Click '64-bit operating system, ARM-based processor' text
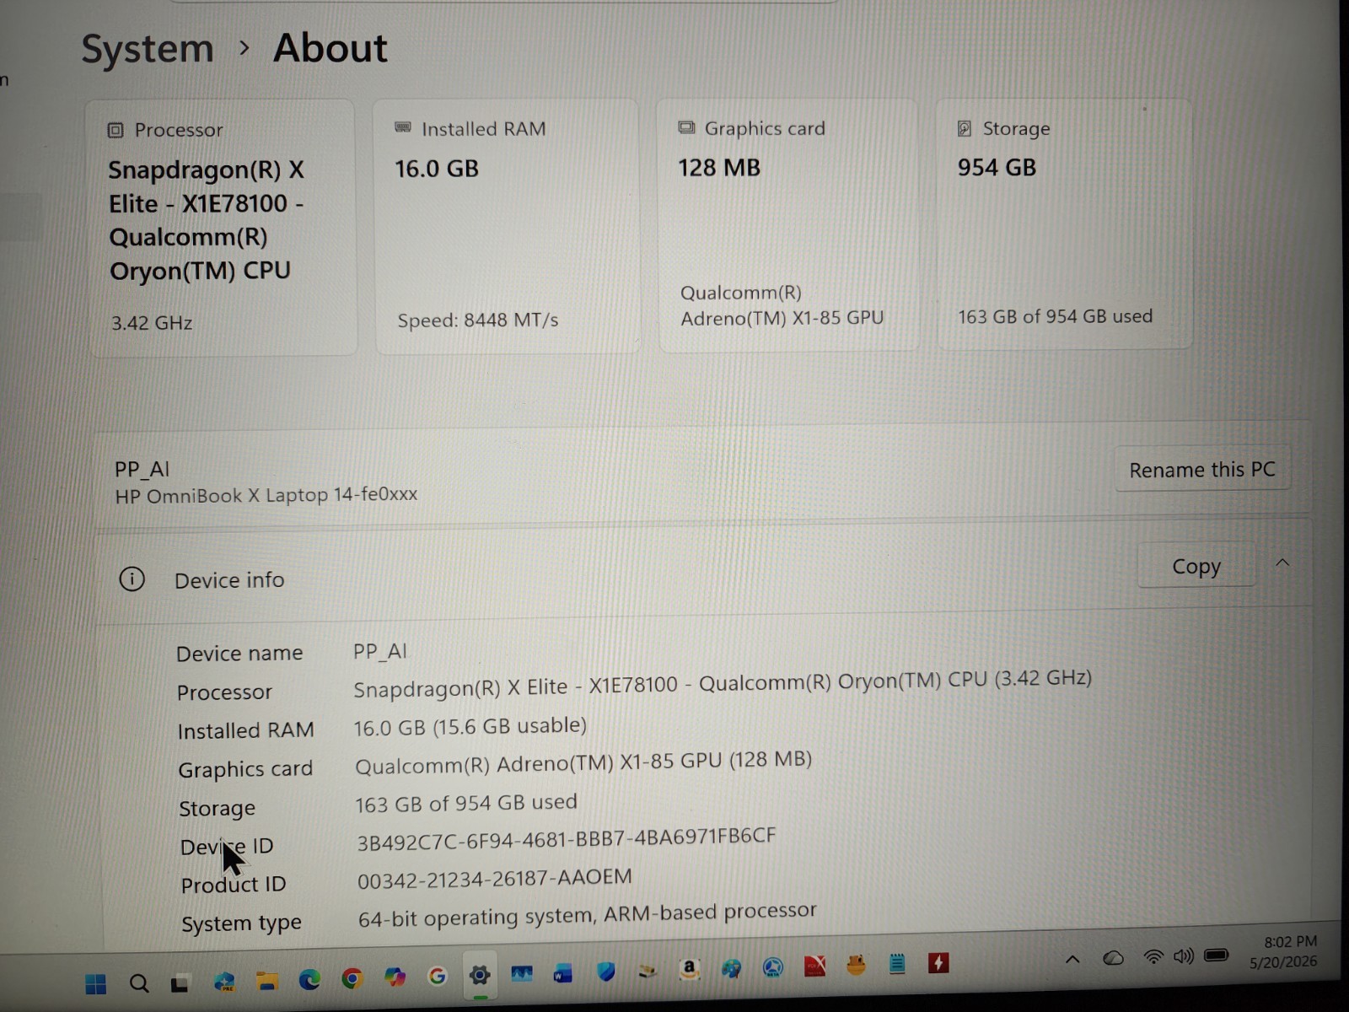1349x1012 pixels. (x=587, y=915)
